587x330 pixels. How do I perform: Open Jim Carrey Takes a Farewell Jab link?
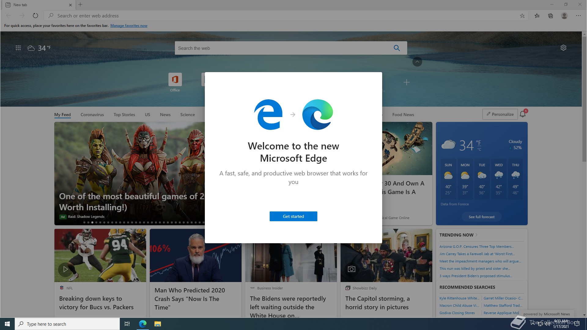click(x=477, y=254)
